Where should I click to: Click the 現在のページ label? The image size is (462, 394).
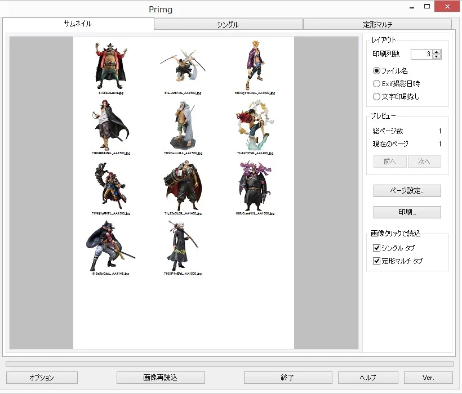pyautogui.click(x=390, y=144)
